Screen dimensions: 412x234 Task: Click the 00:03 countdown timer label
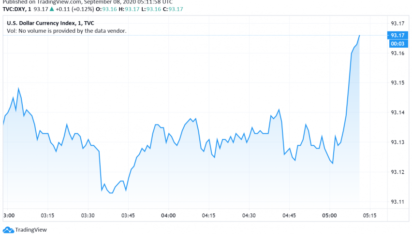pos(397,43)
